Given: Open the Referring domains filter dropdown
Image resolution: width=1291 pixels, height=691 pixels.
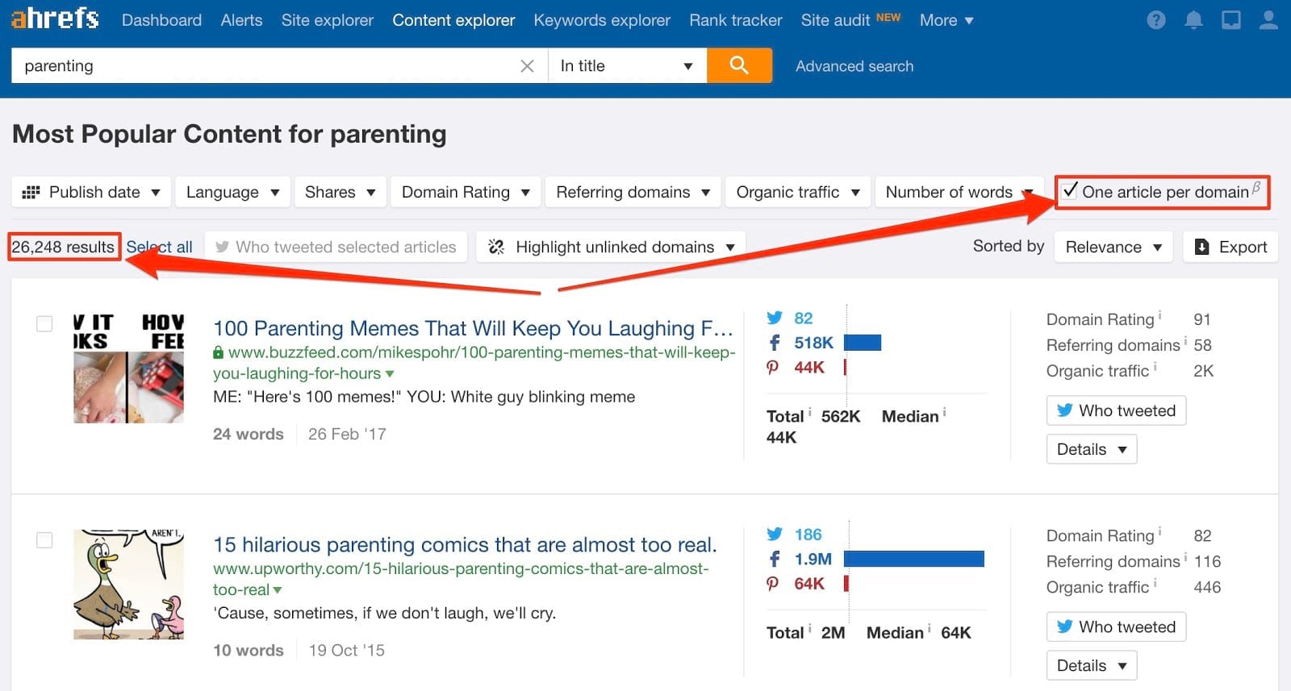Looking at the screenshot, I should point(633,192).
